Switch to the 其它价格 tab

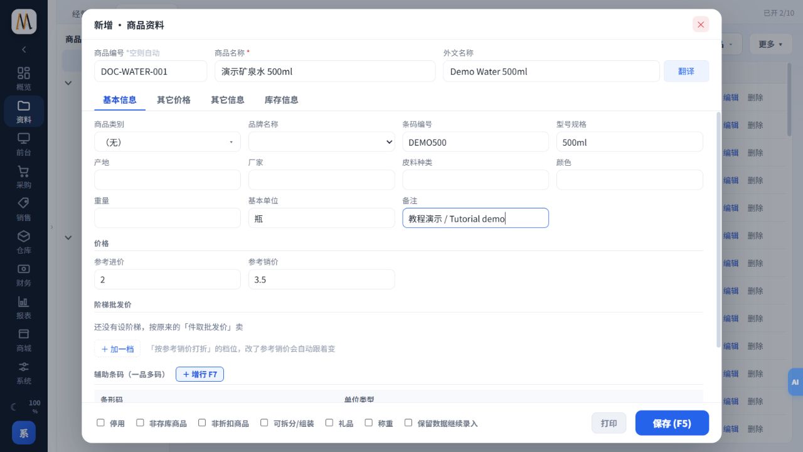coord(174,100)
